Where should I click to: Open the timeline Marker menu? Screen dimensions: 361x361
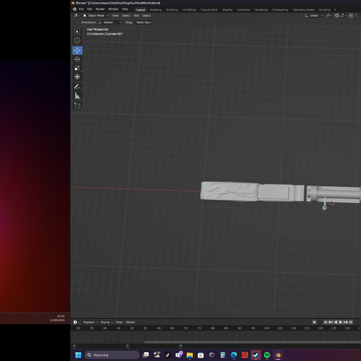pyautogui.click(x=130, y=323)
